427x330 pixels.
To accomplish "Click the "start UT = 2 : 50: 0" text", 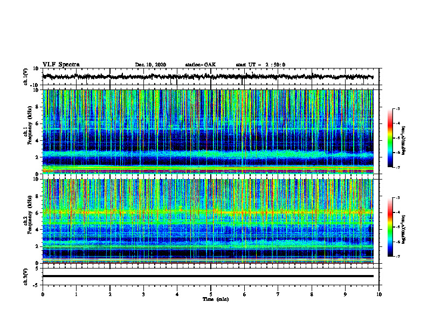I will click(x=260, y=65).
